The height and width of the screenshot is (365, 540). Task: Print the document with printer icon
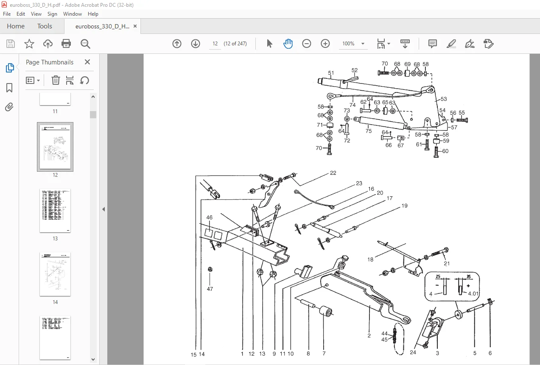click(66, 44)
